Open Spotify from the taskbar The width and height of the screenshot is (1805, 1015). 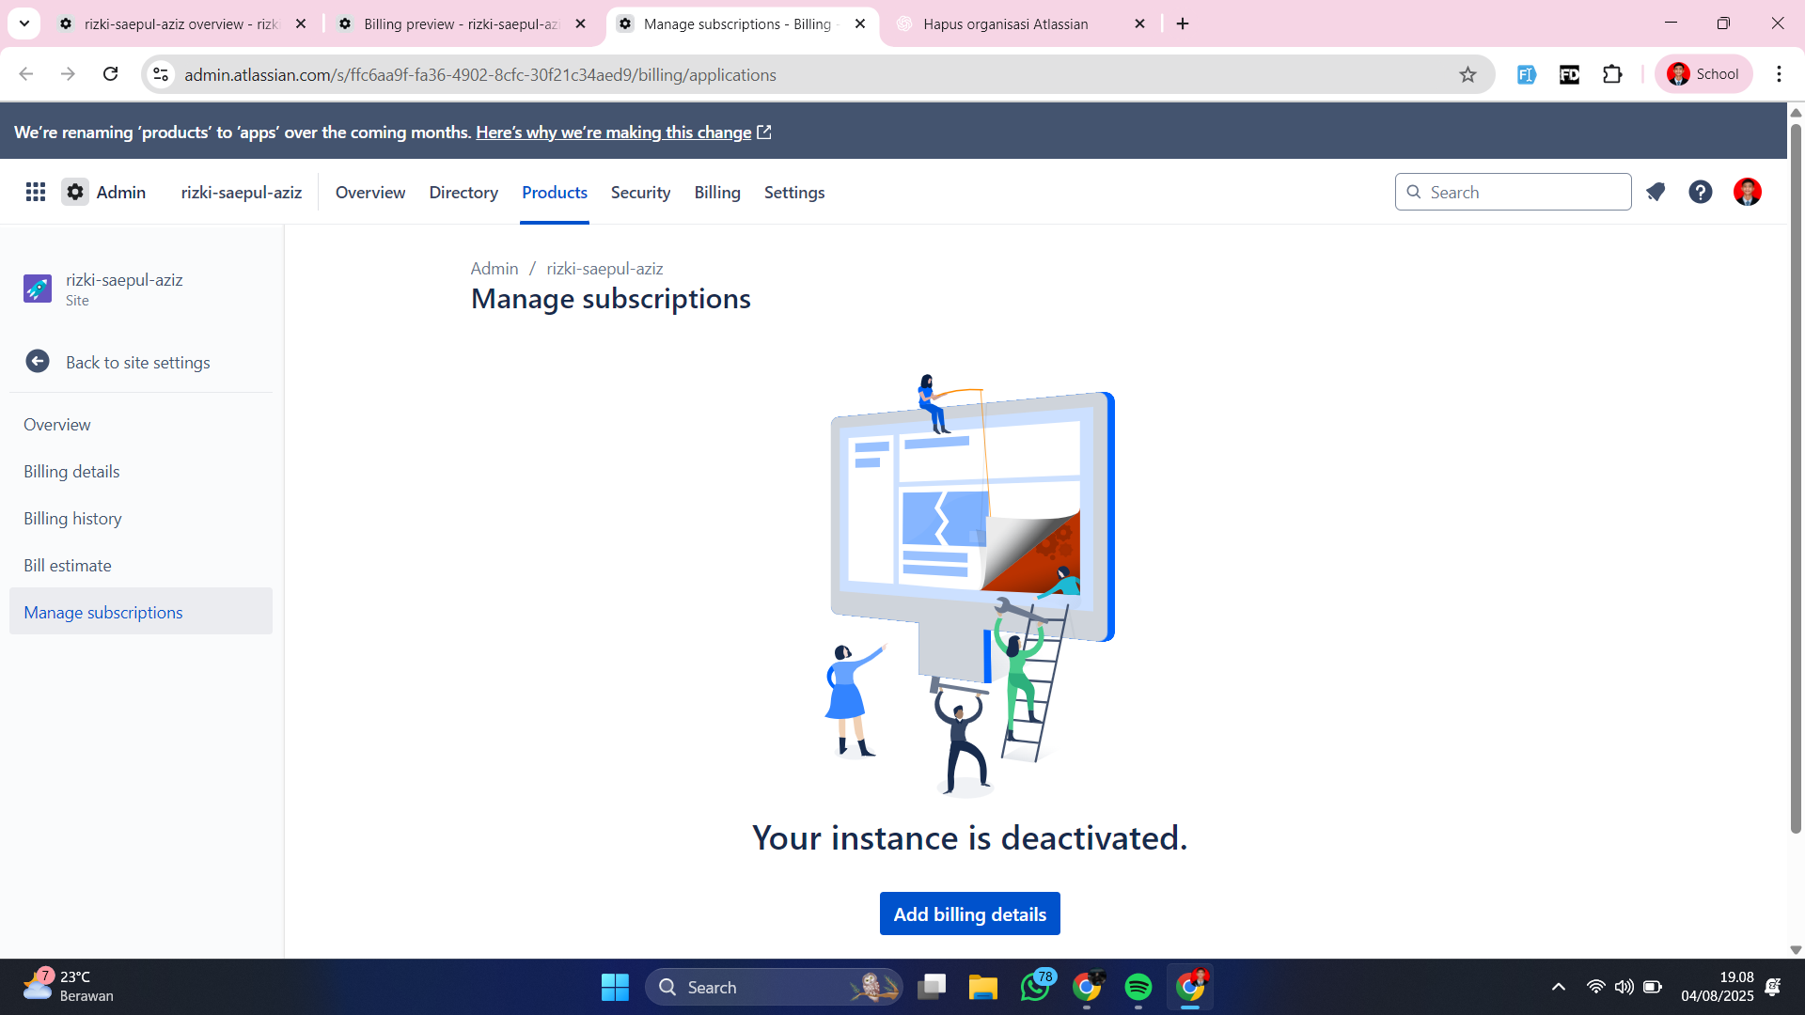(x=1138, y=987)
